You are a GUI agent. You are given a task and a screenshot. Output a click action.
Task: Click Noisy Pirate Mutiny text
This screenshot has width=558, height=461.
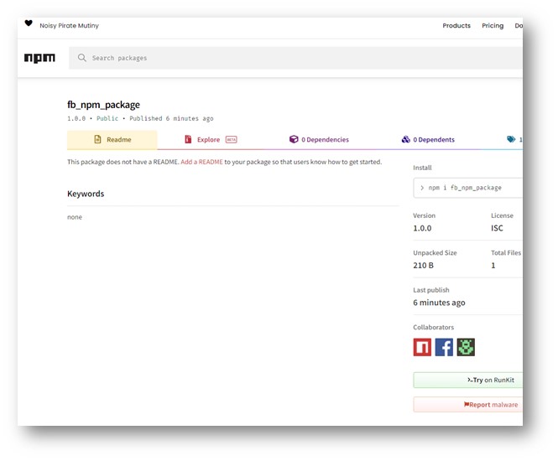point(69,26)
